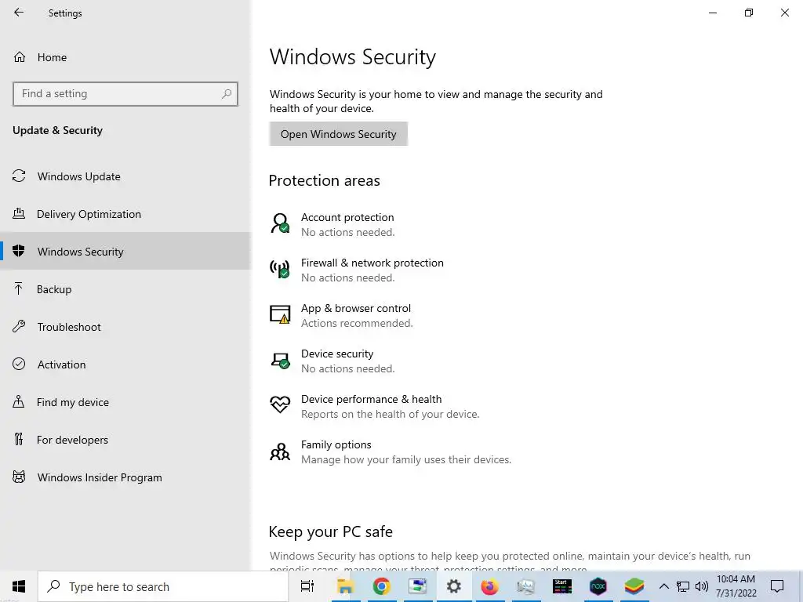Click the App & browser warning icon
The width and height of the screenshot is (803, 602).
click(x=280, y=314)
